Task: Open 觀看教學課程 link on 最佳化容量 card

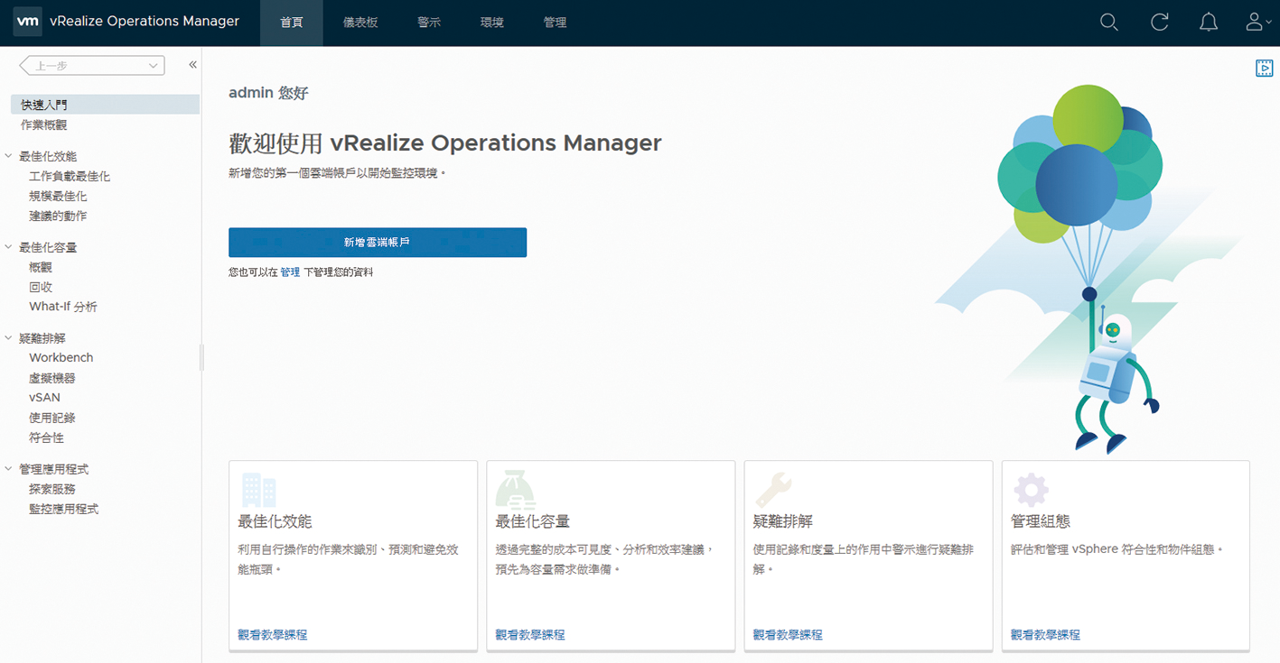Action: click(530, 635)
